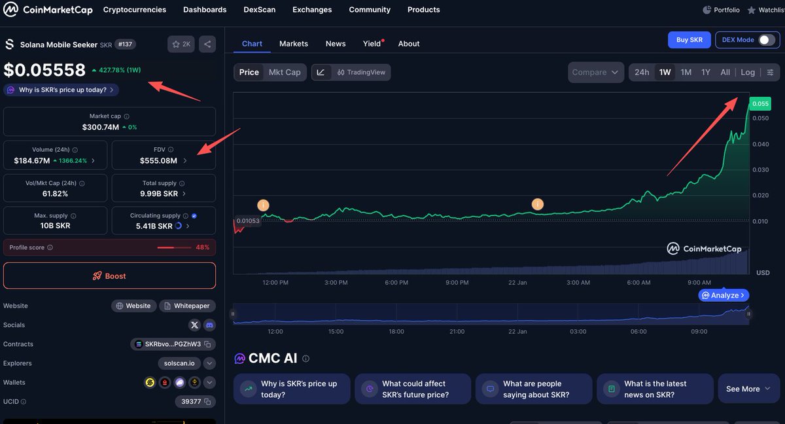Click Total supply info icon
The width and height of the screenshot is (785, 424).
coord(182,183)
